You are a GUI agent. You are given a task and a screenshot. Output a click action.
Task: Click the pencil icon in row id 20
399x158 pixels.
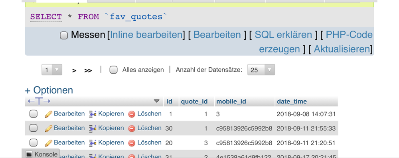tap(48, 143)
